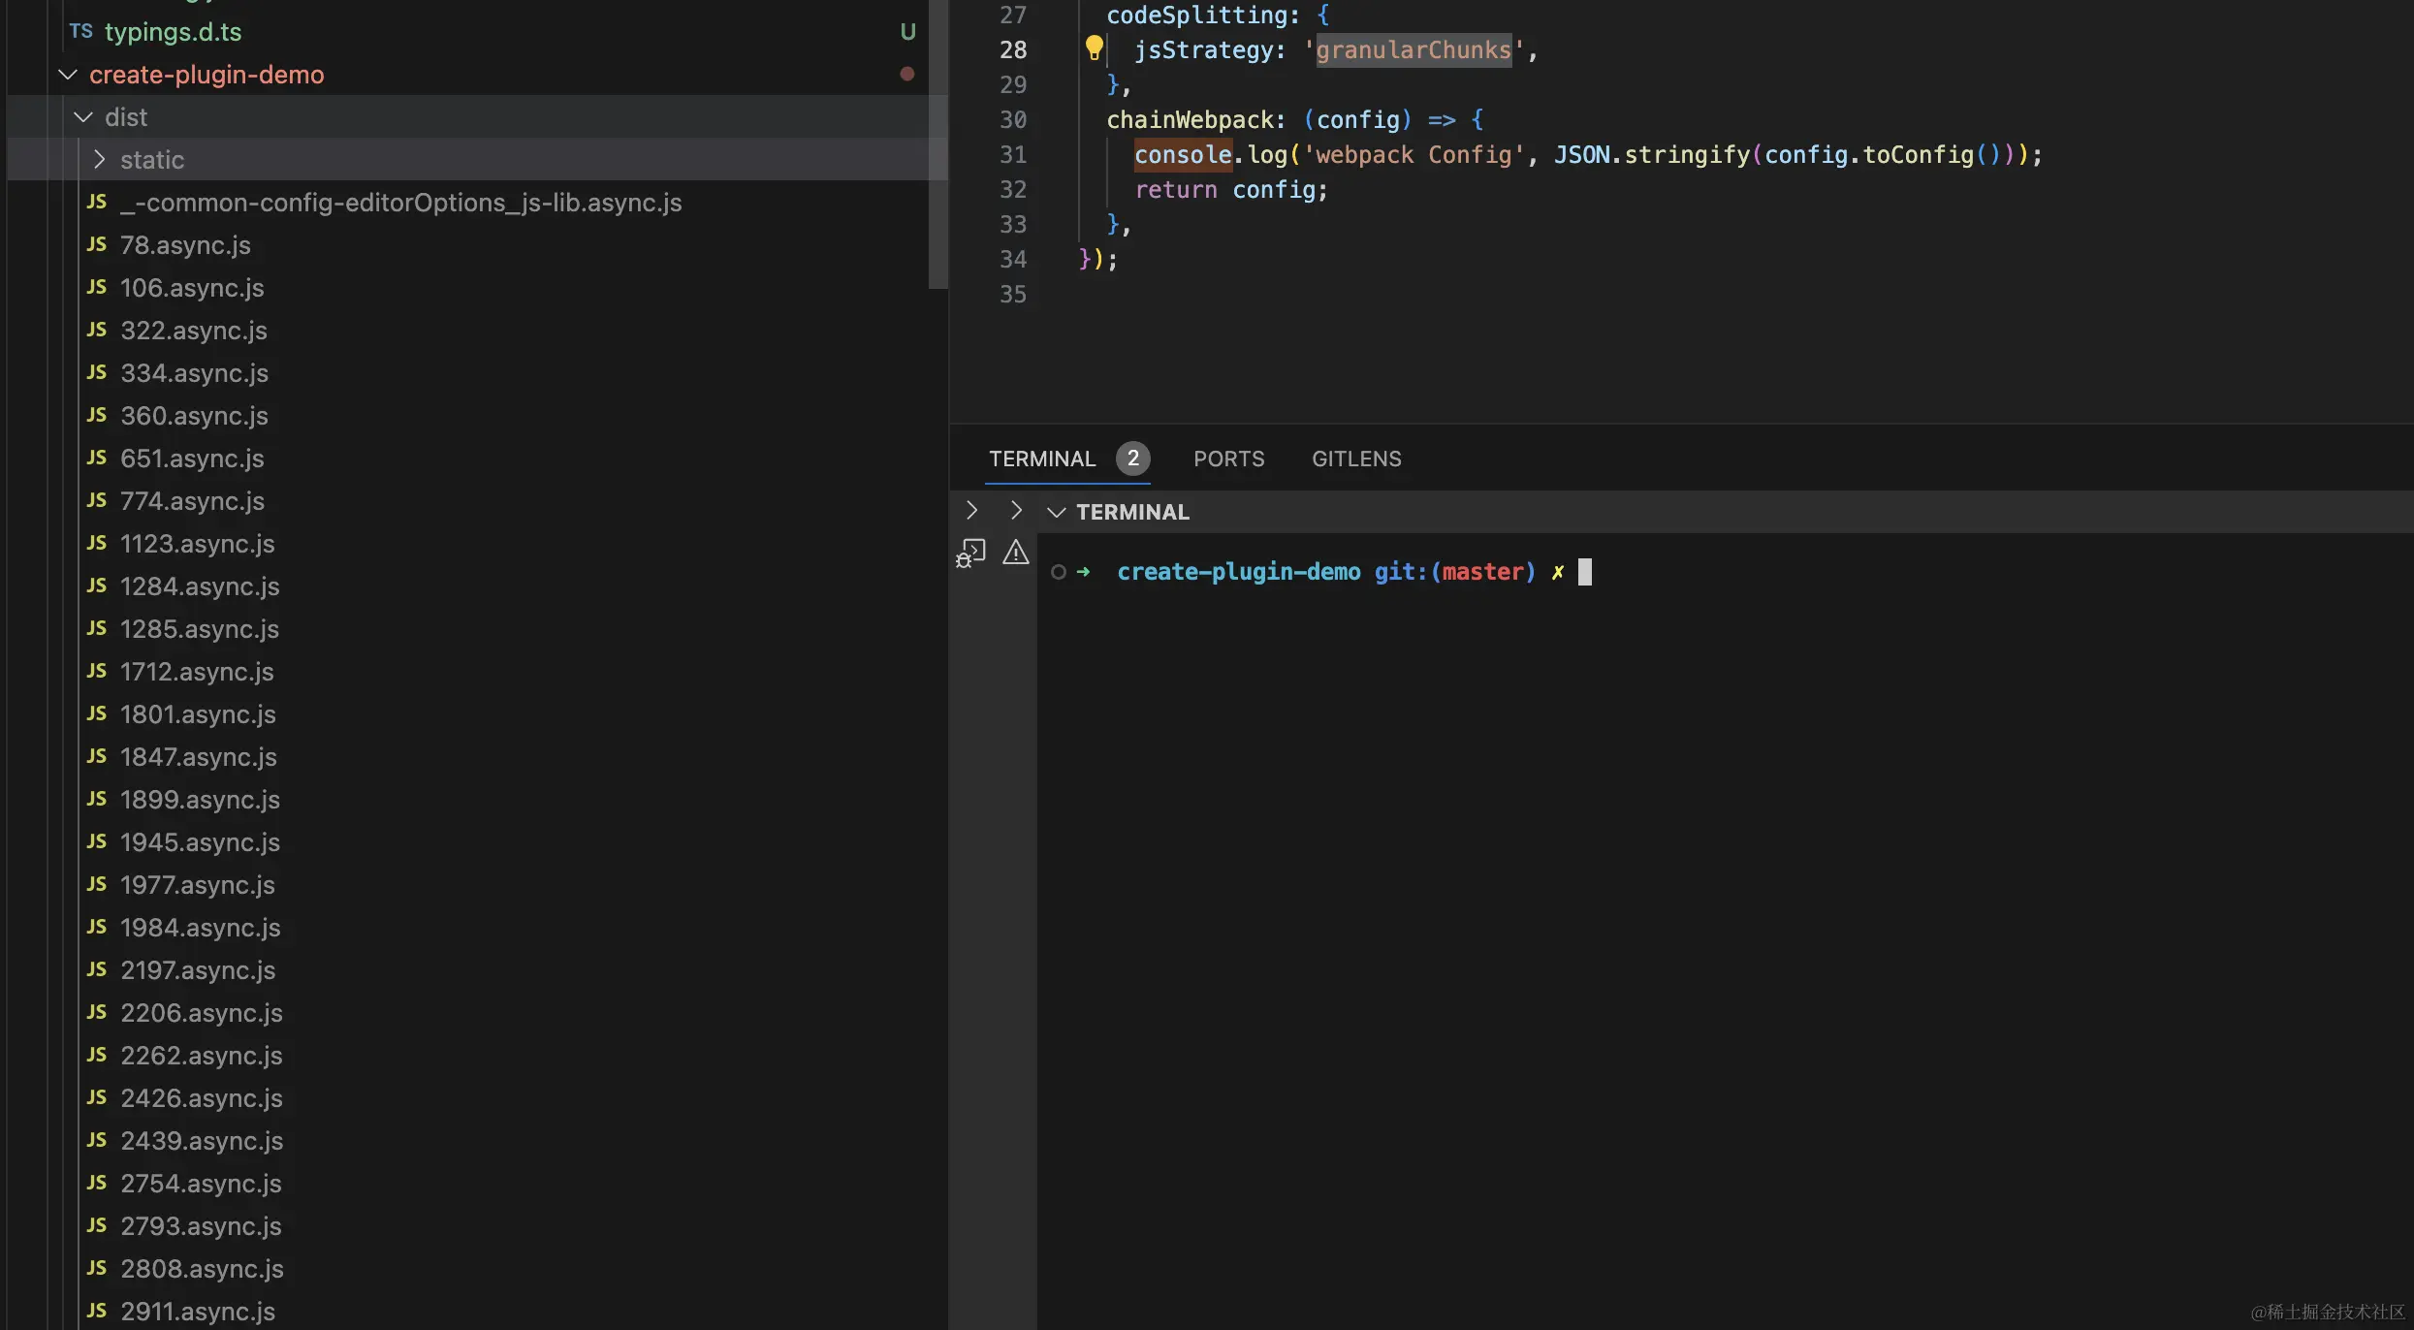
Task: Open 2911.async.js file
Action: [198, 1312]
